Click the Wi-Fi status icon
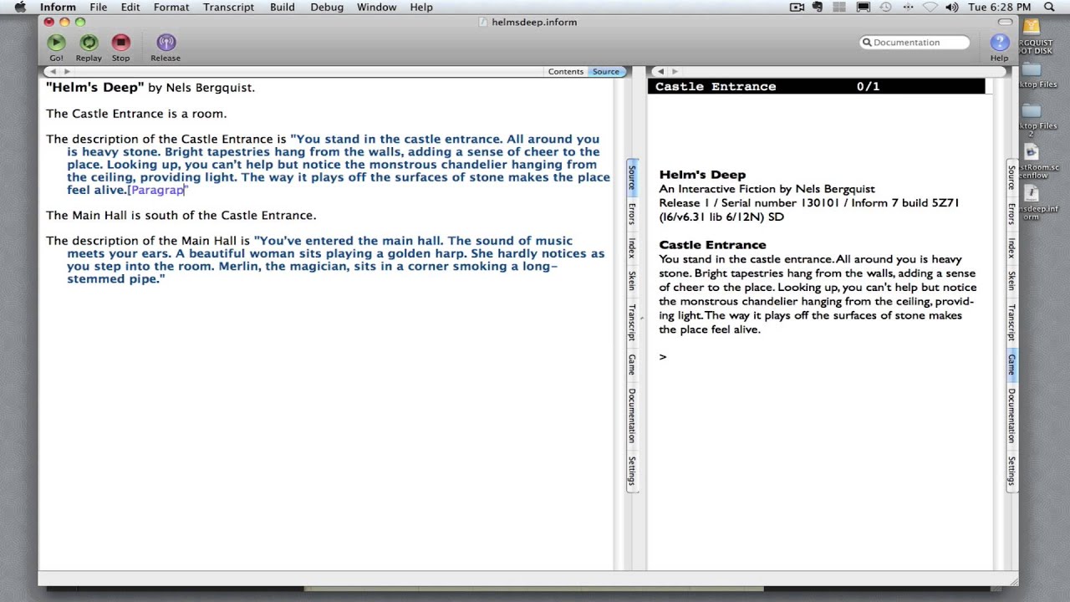Image resolution: width=1070 pixels, height=602 pixels. [x=930, y=7]
